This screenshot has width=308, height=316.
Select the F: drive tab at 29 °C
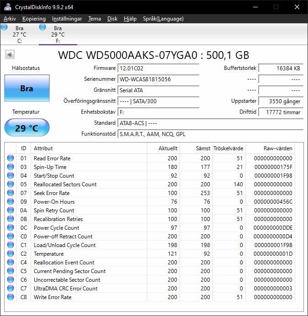pyautogui.click(x=58, y=34)
